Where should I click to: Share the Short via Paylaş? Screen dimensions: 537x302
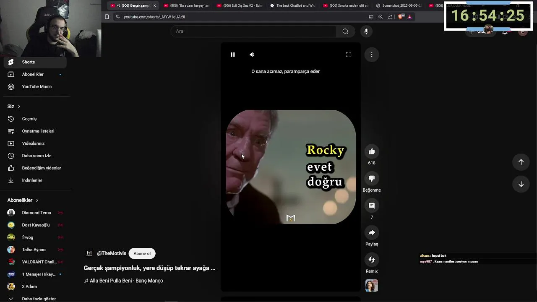point(372,233)
